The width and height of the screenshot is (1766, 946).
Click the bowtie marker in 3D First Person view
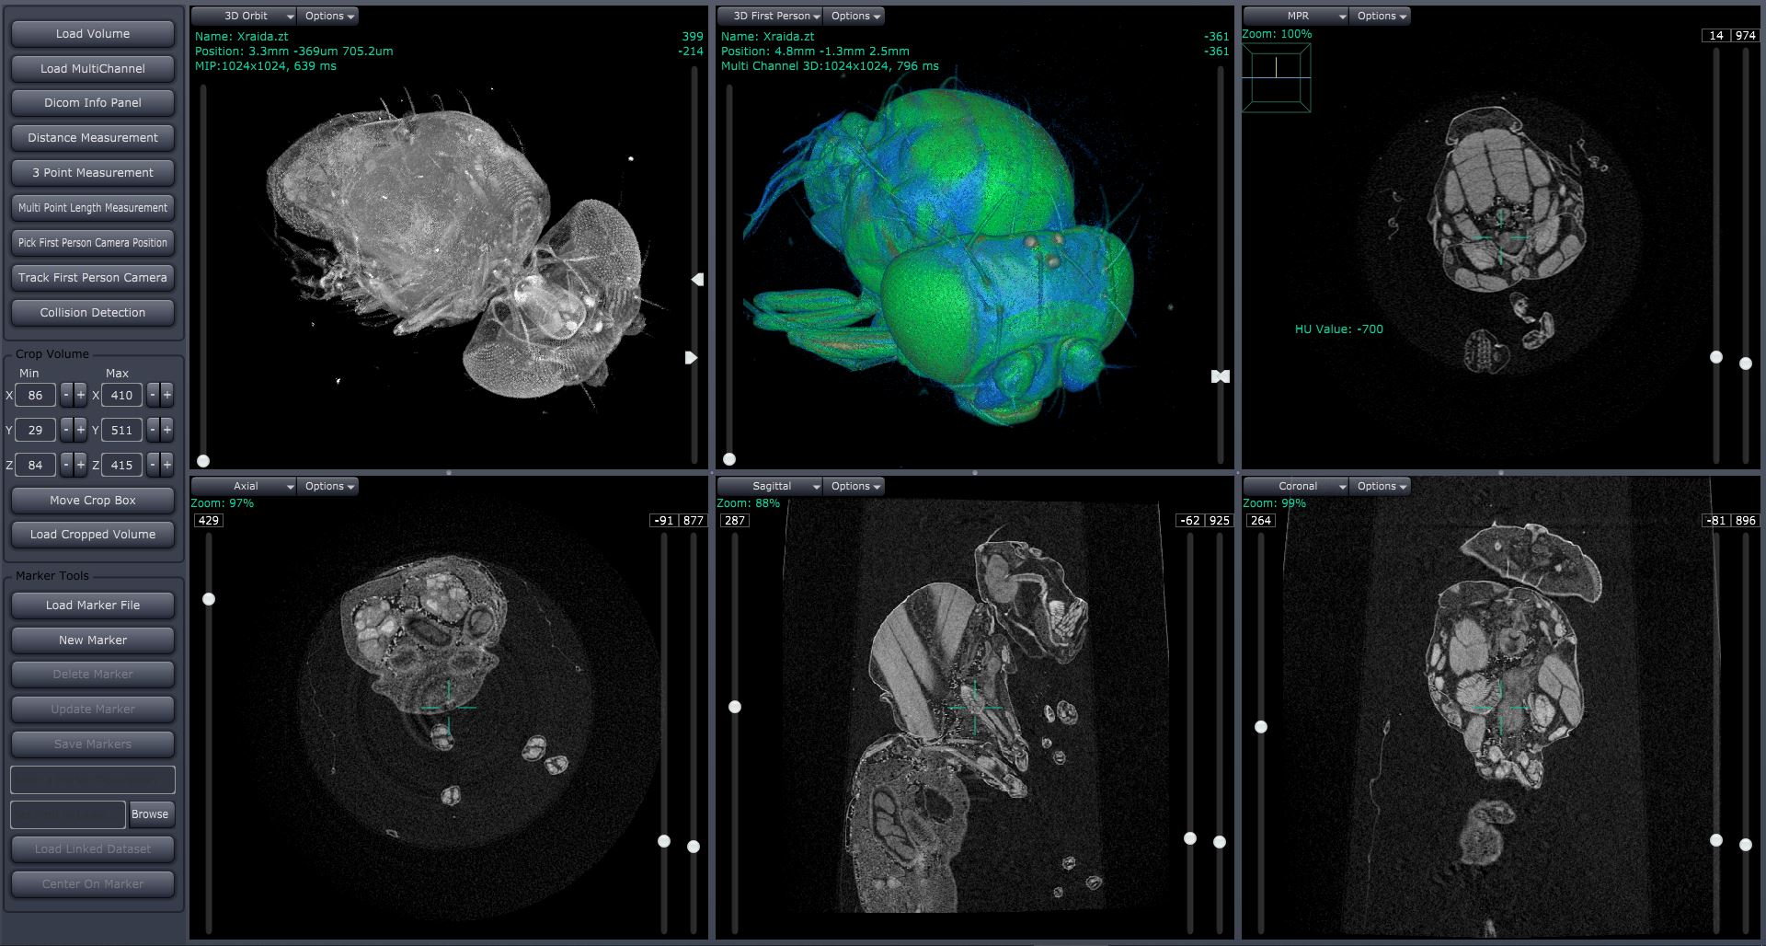click(1220, 376)
